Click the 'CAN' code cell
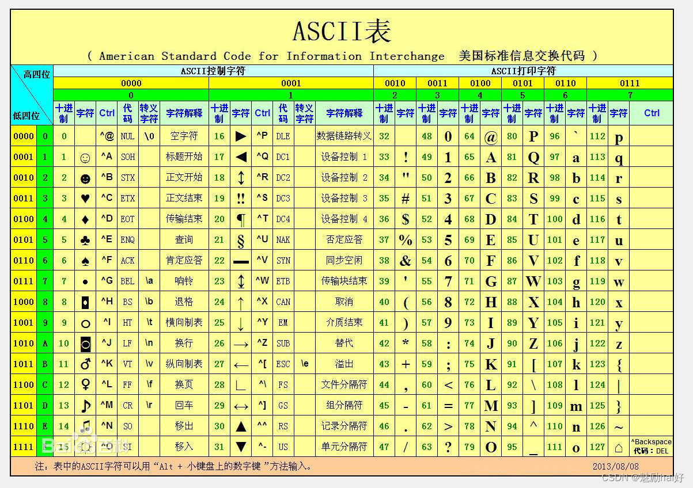The width and height of the screenshot is (693, 488). click(x=283, y=302)
